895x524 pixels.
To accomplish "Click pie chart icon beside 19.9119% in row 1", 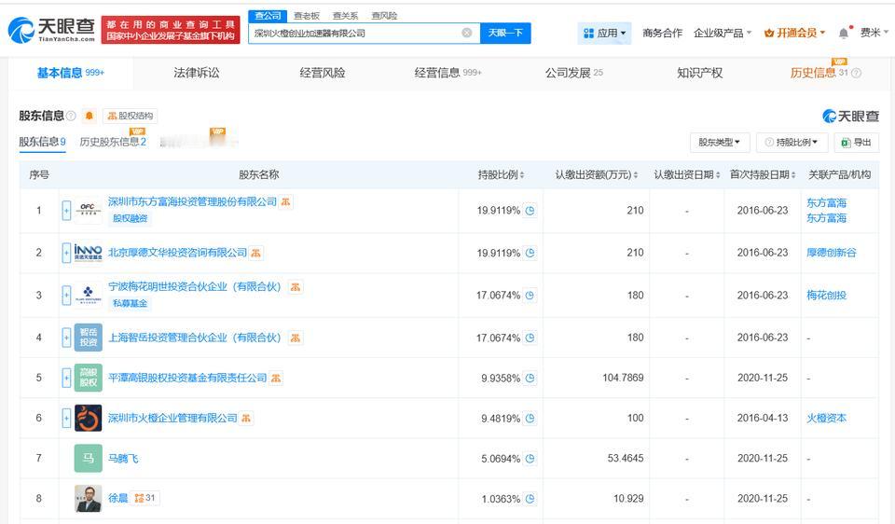I will (x=530, y=210).
